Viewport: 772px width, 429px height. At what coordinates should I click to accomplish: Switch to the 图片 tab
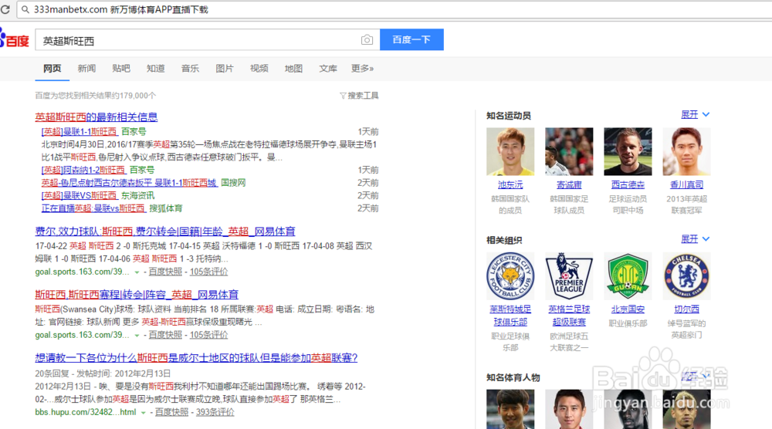click(225, 69)
